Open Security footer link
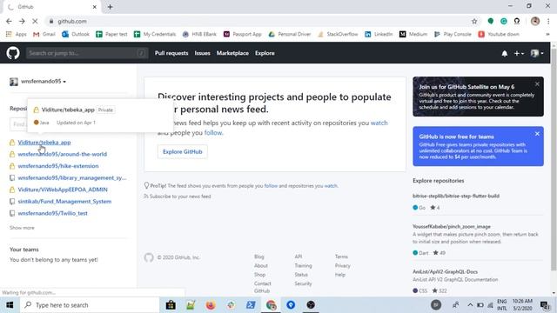The image size is (557, 313). tap(303, 283)
